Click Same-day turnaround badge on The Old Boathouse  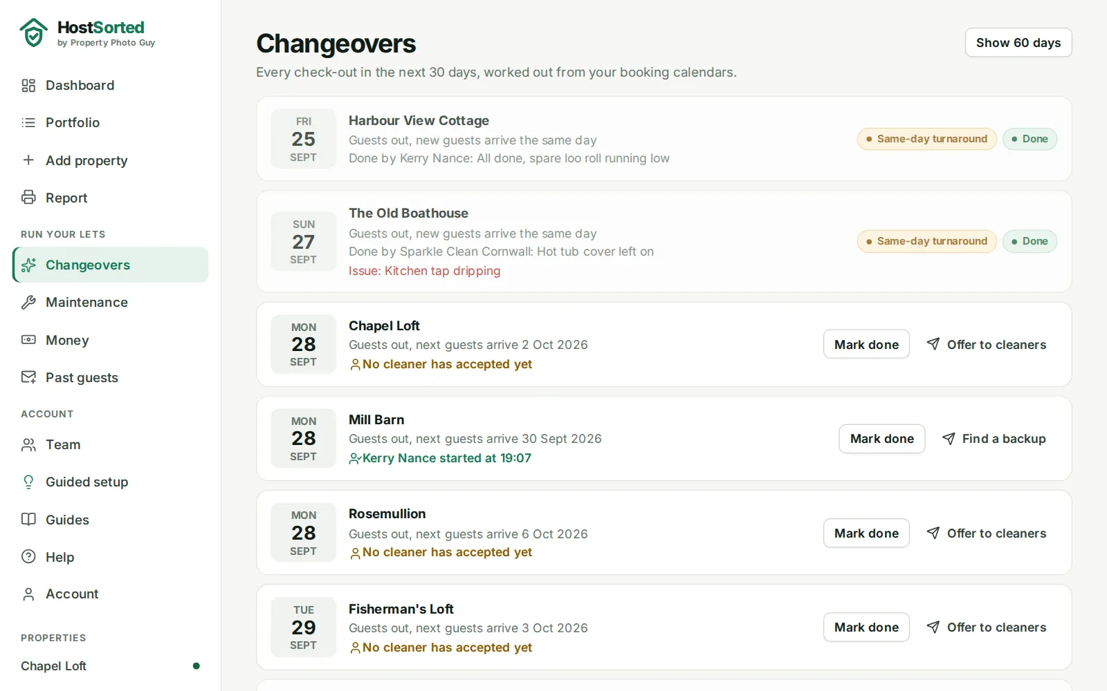point(926,241)
